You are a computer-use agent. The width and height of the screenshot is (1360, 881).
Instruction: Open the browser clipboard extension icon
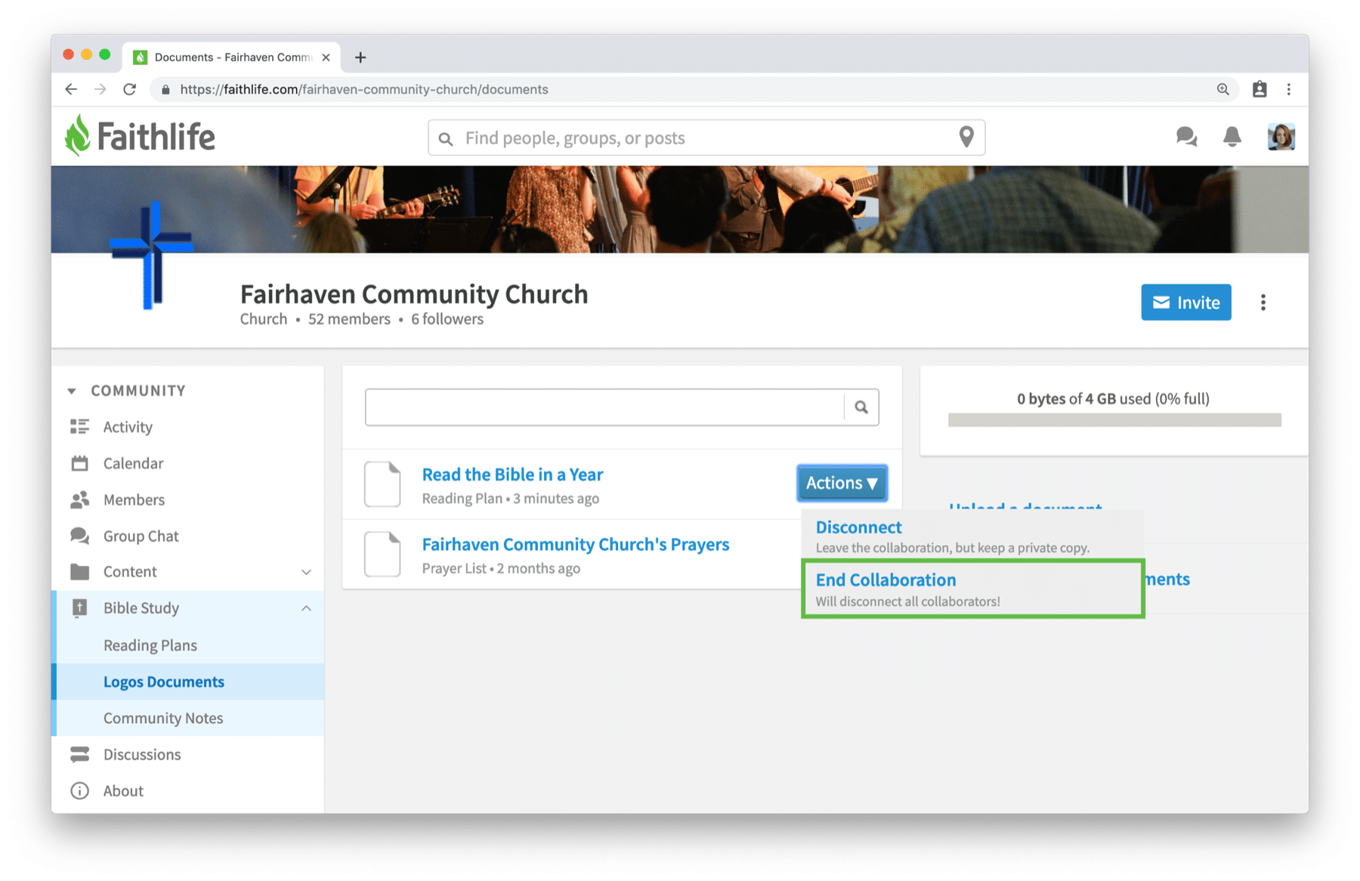pos(1260,89)
